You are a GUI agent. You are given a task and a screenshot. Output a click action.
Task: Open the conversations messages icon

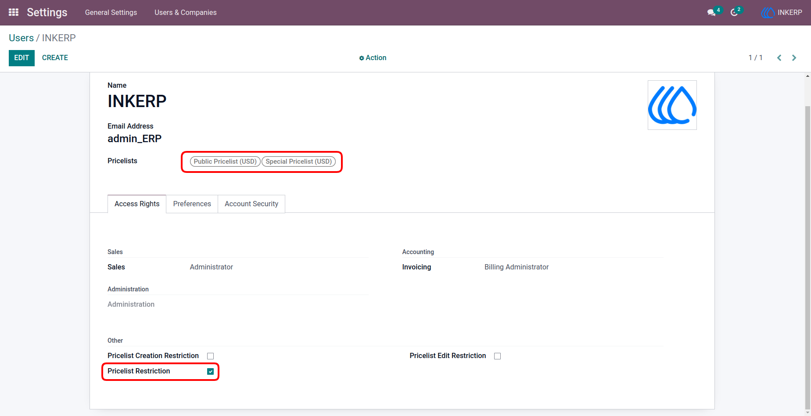click(711, 13)
